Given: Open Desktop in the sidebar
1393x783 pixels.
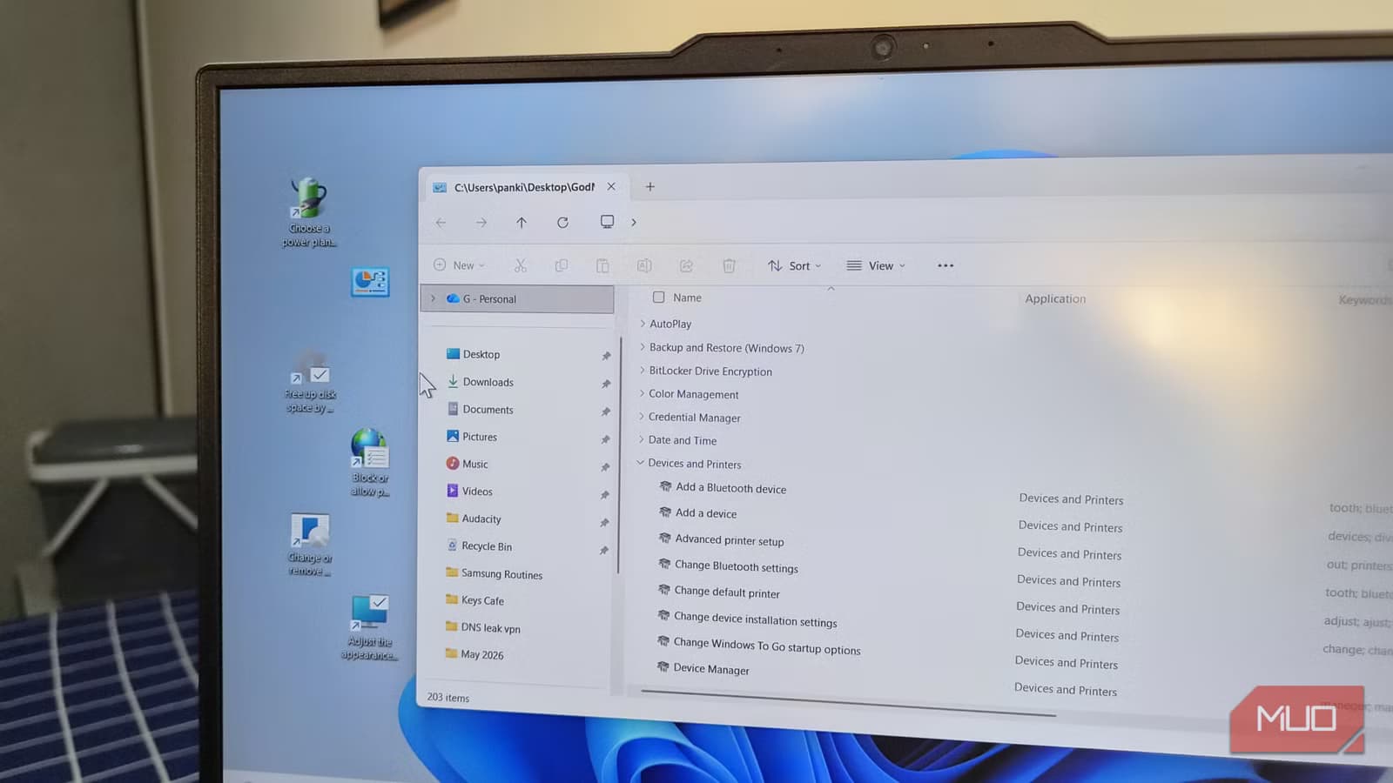Looking at the screenshot, I should click(481, 354).
